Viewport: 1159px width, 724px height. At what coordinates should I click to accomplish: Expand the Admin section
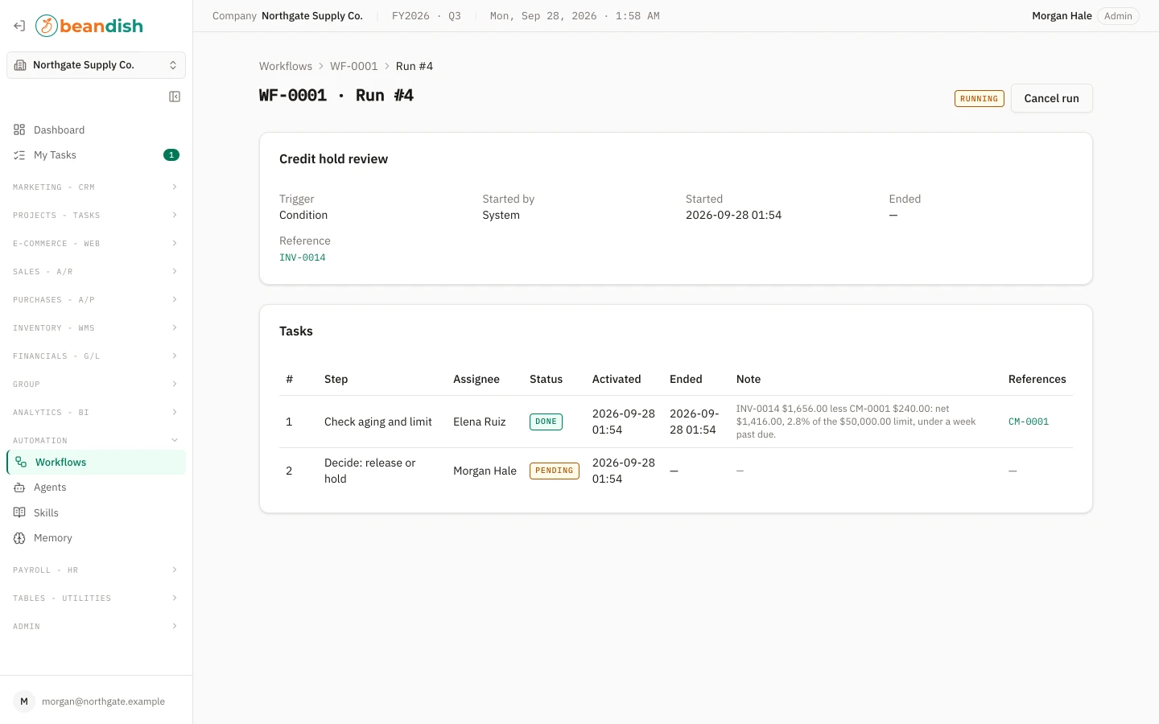click(96, 626)
